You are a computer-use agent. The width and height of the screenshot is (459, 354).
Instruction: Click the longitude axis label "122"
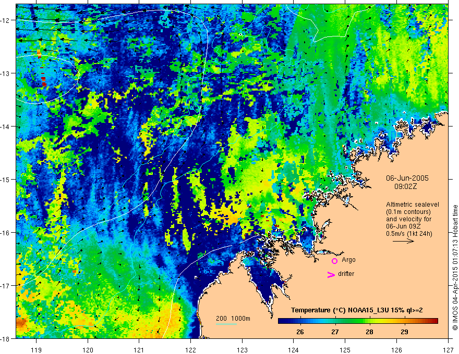(190, 350)
